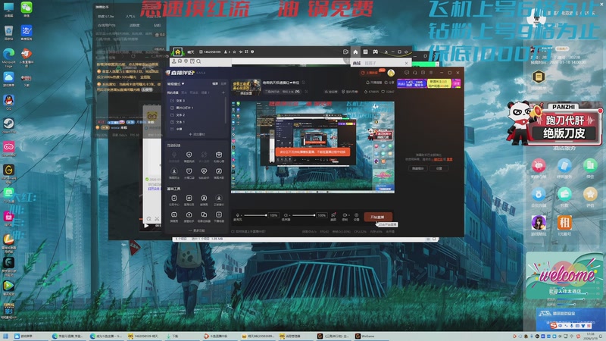Open the headset support icon in title bar
The height and width of the screenshot is (341, 606).
414,73
